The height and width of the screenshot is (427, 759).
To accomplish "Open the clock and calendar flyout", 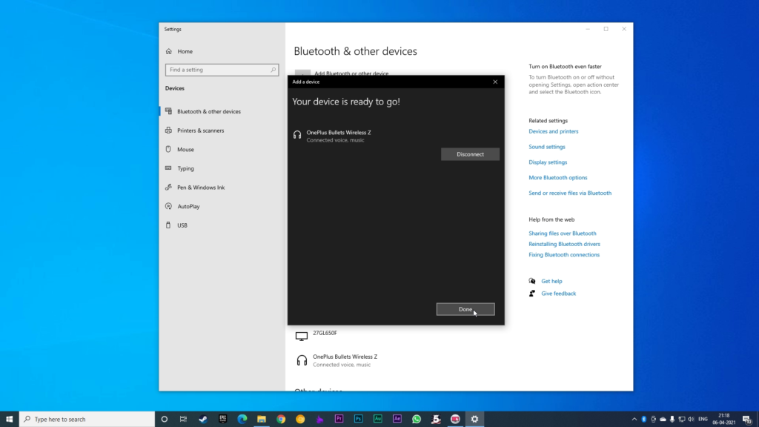I will click(x=723, y=419).
